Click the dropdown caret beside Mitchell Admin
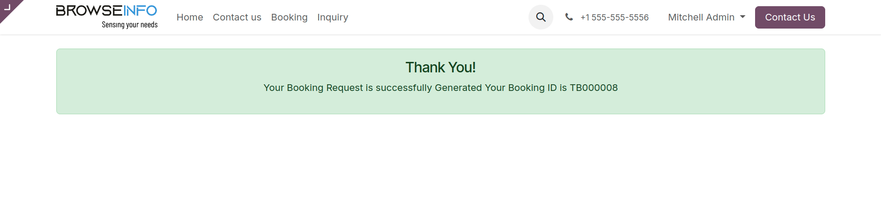 (743, 17)
